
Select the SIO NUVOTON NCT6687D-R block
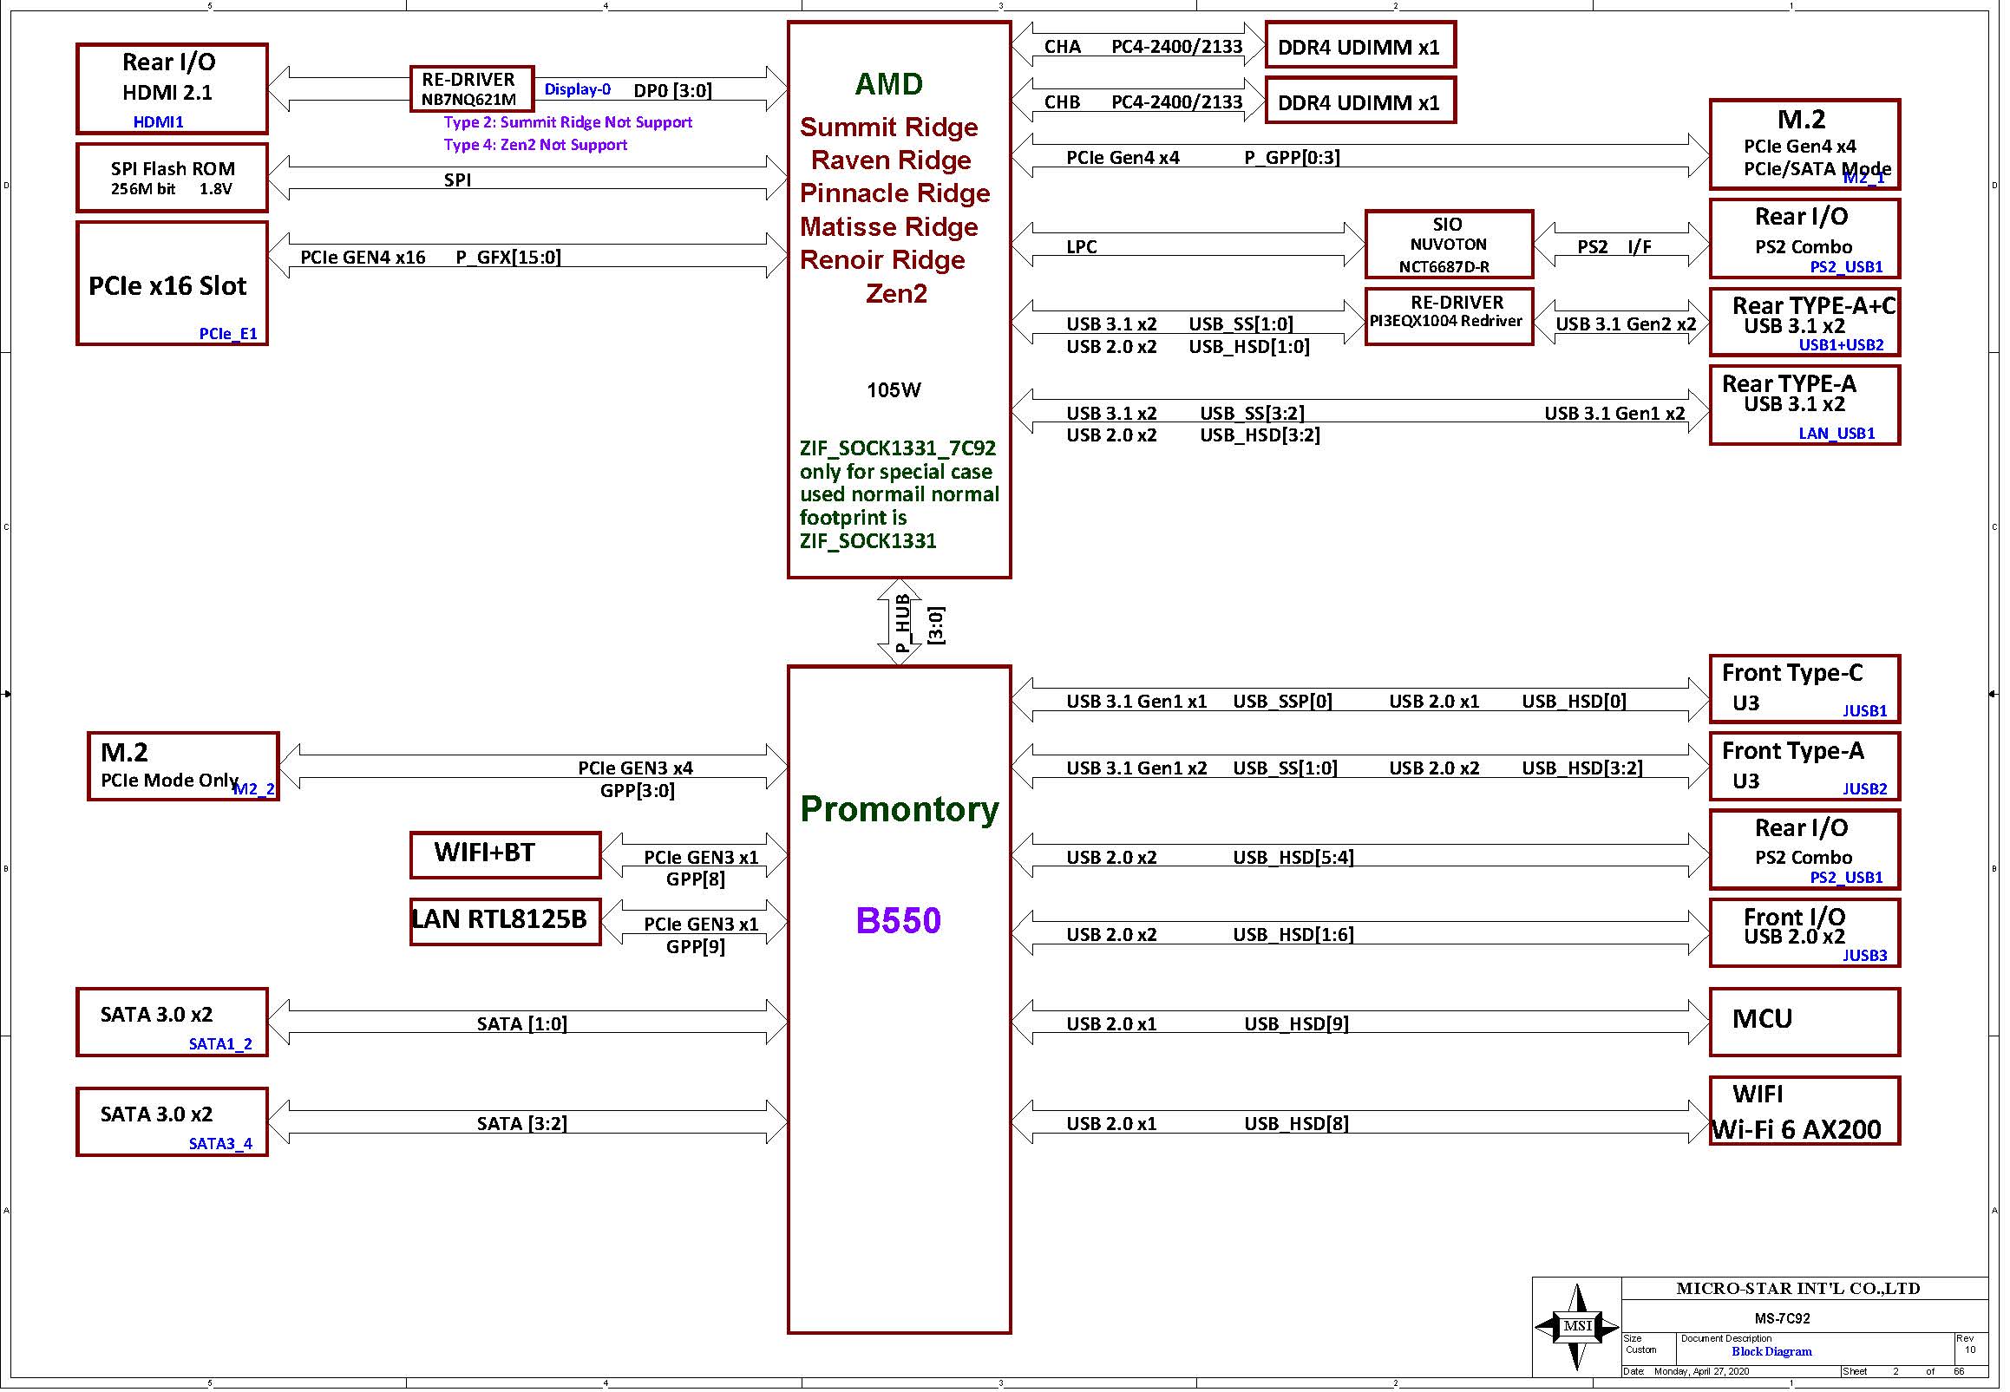1449,245
